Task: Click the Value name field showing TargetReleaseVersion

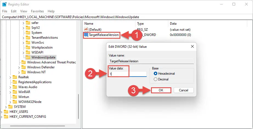Action: (151, 61)
